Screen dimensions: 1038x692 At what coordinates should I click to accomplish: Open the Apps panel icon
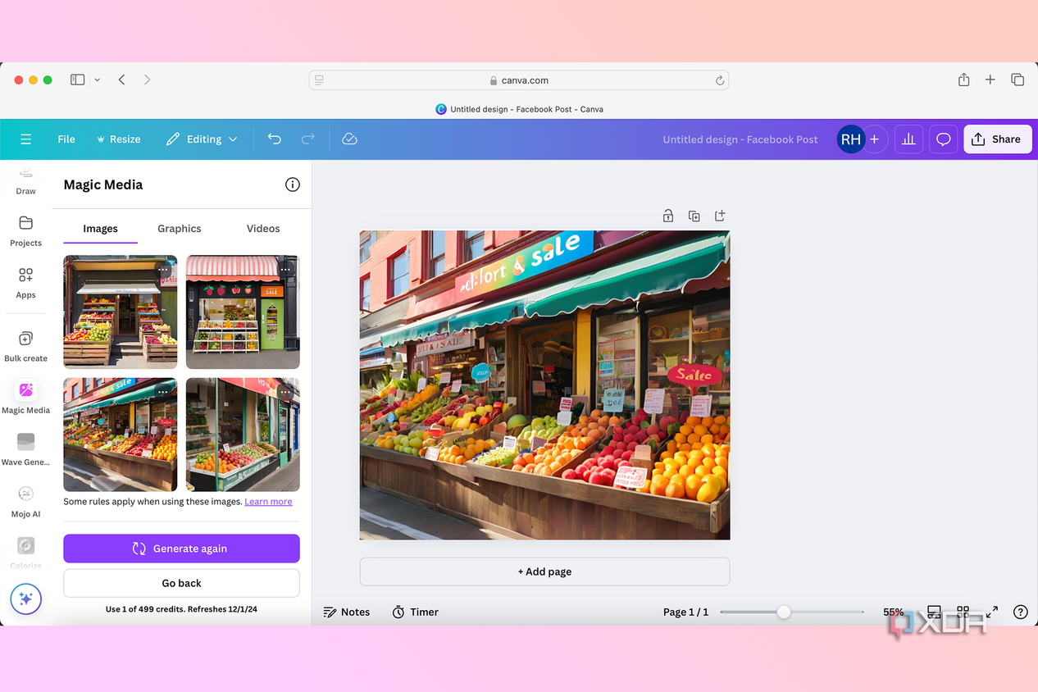coord(25,283)
